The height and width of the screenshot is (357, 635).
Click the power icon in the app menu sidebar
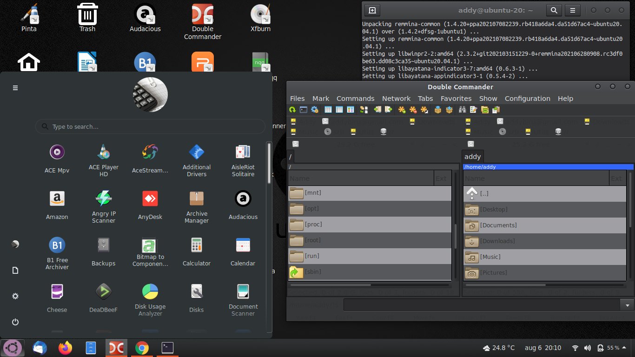click(x=15, y=322)
